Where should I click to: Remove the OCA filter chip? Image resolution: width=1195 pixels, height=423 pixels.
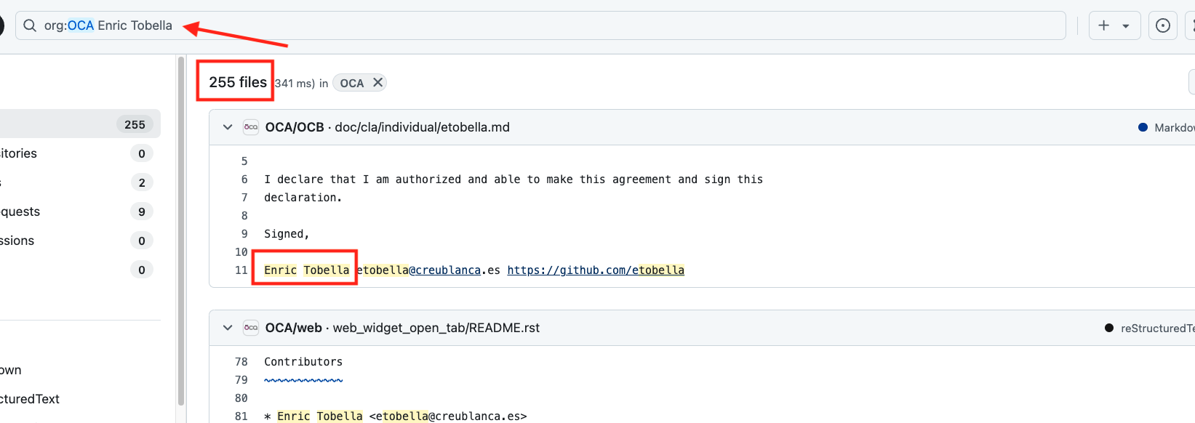tap(377, 83)
